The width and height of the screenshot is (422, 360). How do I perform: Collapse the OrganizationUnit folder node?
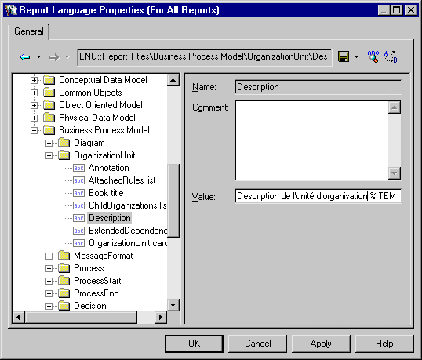(x=49, y=155)
